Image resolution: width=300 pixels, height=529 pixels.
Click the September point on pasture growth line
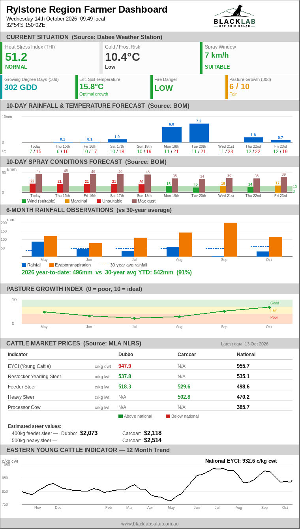pyautogui.click(x=224, y=311)
